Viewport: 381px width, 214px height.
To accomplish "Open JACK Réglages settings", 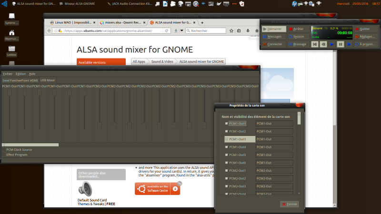I will (366, 37).
